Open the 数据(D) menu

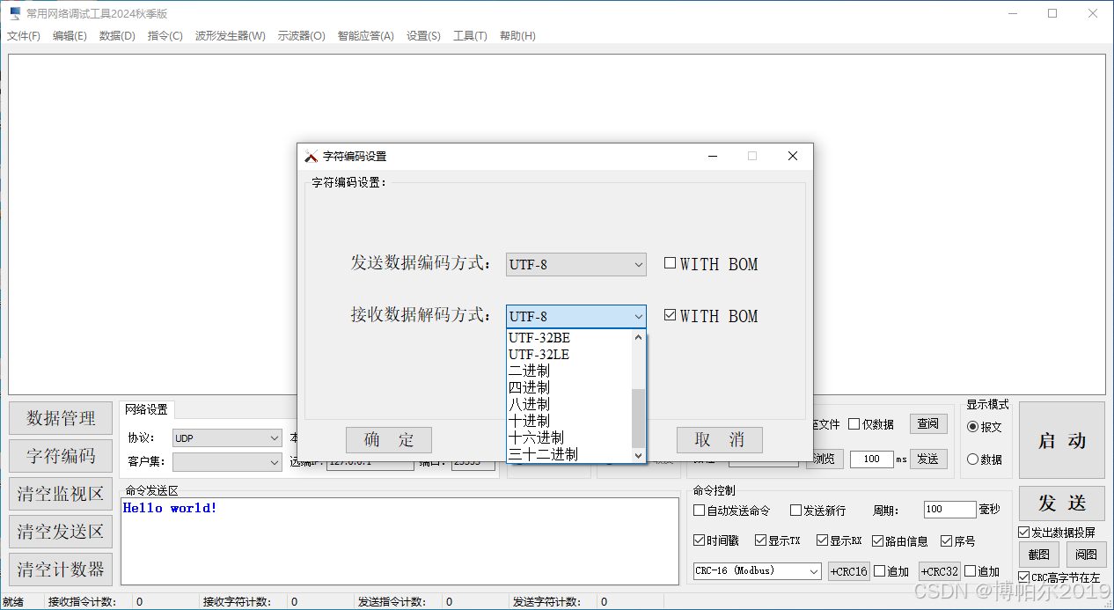117,36
